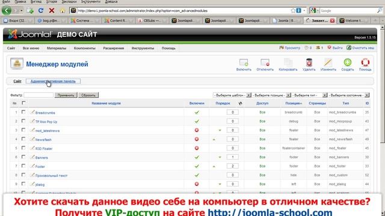The height and width of the screenshot is (216, 385).
Task: Check the Произвольный текст row checkbox
Action: point(23,175)
